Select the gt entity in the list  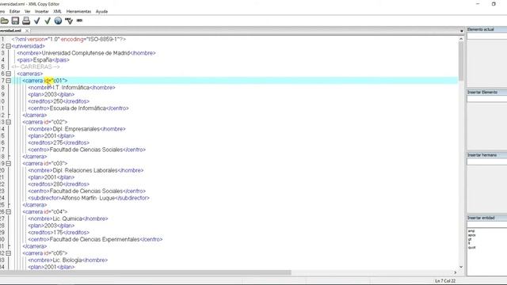(x=470, y=239)
